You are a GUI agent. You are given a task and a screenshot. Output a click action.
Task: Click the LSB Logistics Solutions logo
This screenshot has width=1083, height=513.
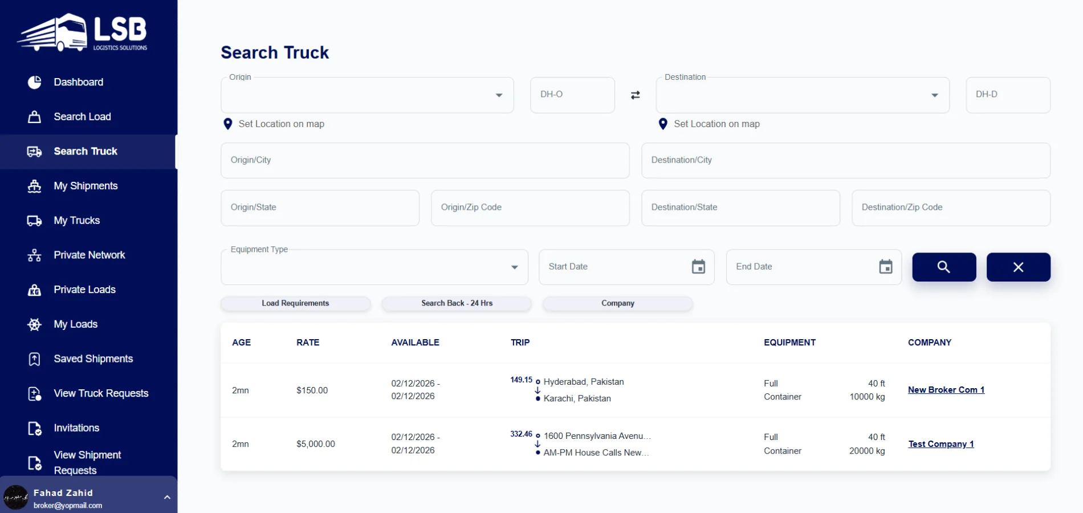(83, 32)
